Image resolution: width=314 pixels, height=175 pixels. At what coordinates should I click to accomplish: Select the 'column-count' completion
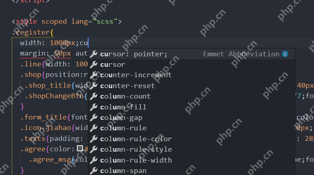click(x=192, y=96)
